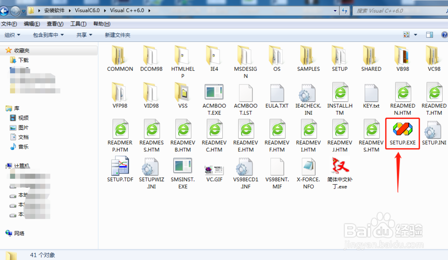Click 安装软件 in the address path
Screen dimensions: 448x260
54,11
